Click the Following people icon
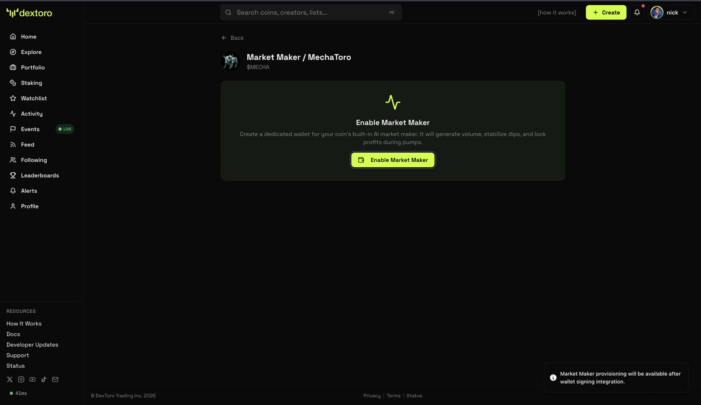Screen dimensions: 701x405 [13, 160]
